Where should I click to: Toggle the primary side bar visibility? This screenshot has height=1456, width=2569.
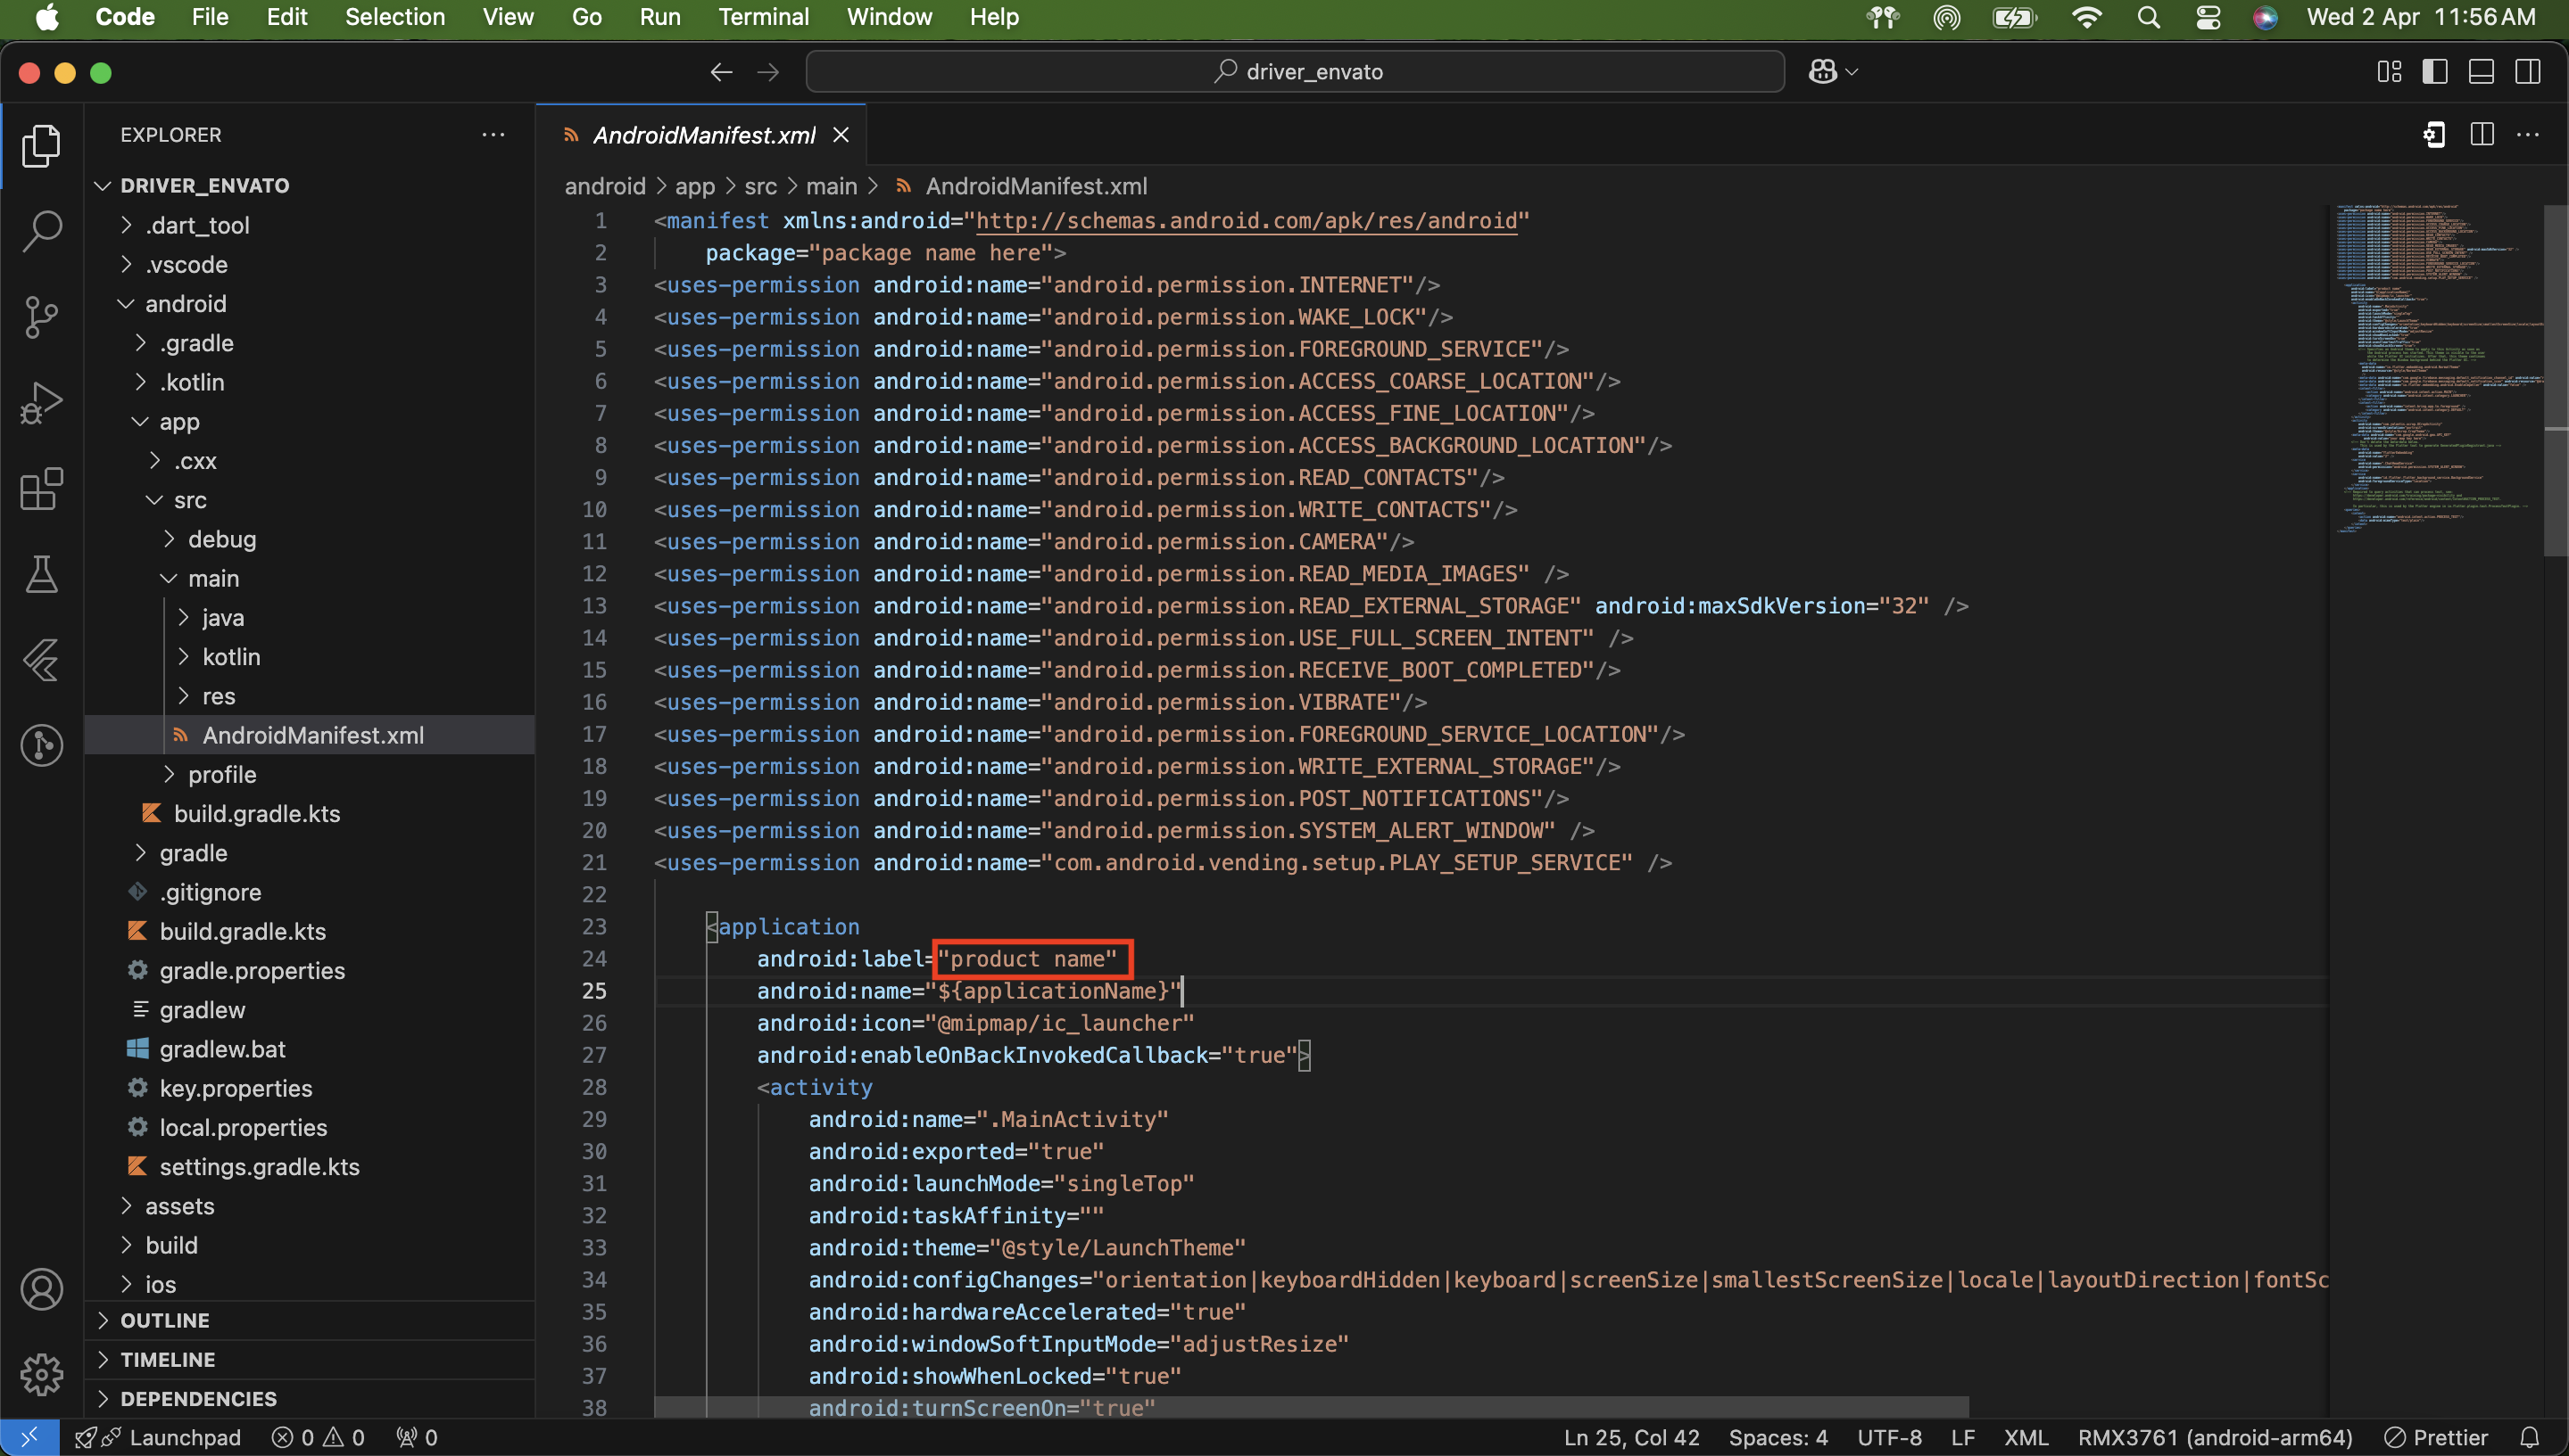point(2434,72)
